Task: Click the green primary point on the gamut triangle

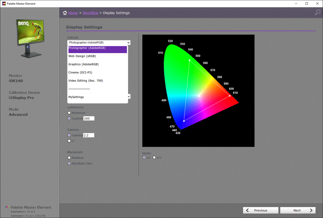Action: [189, 60]
